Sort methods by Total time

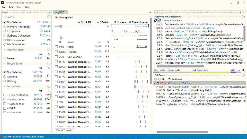click(176, 21)
